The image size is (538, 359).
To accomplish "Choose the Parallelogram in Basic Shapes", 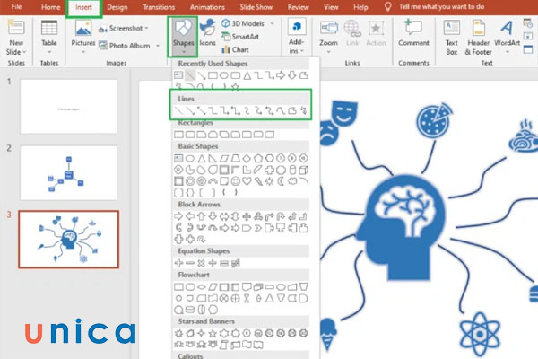I will click(224, 158).
